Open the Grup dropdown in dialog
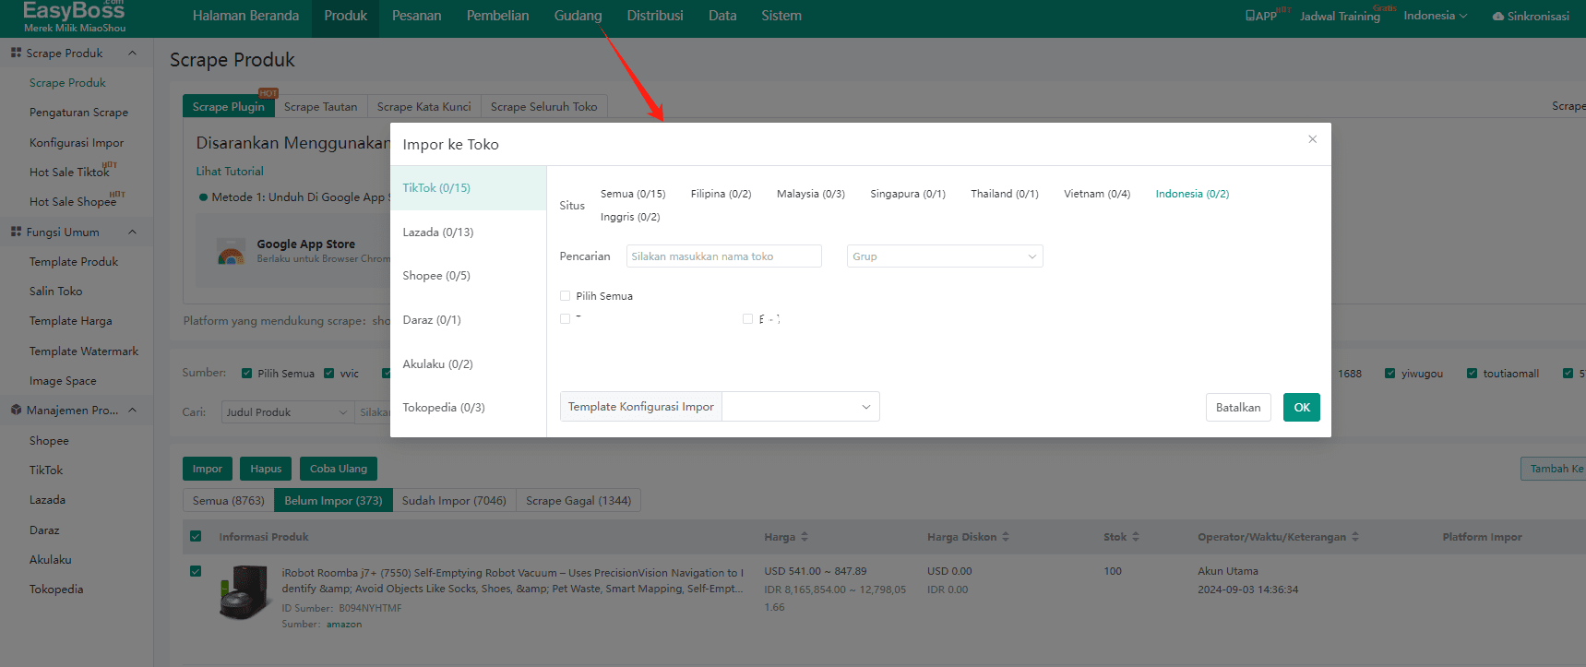 [x=945, y=256]
